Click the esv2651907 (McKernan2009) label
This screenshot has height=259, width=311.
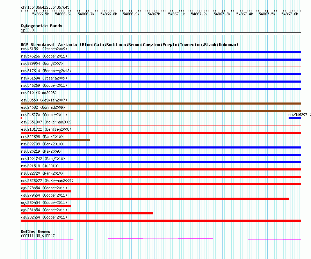point(47,122)
